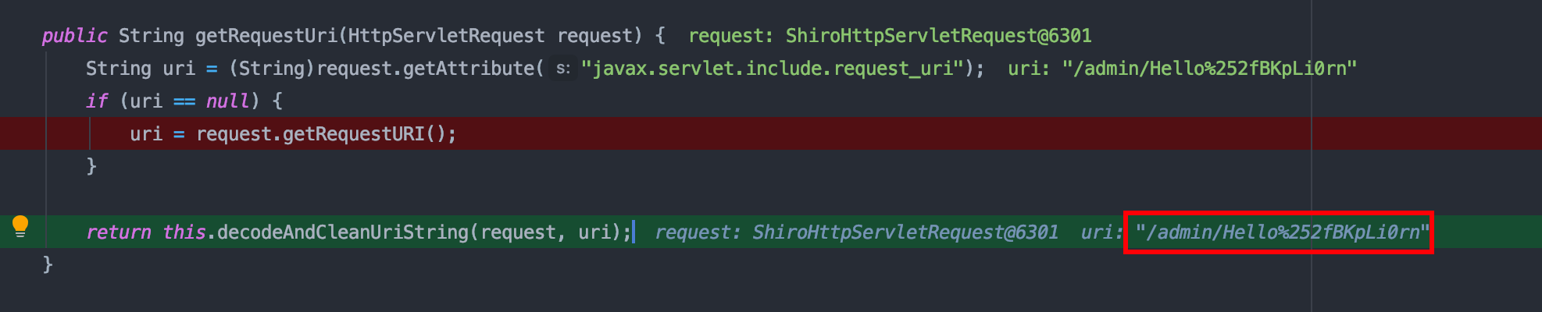This screenshot has height=312, width=1542.
Task: Click the final closing brace of the method
Action: tap(48, 264)
